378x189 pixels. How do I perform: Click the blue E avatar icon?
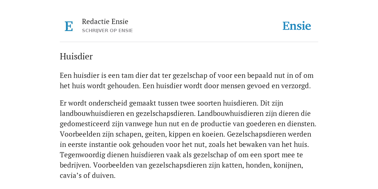click(x=69, y=26)
